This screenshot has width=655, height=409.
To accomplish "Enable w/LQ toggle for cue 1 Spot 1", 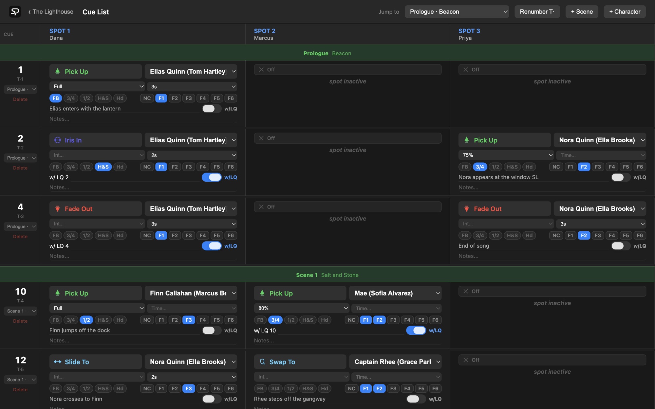I will click(x=212, y=109).
